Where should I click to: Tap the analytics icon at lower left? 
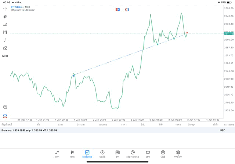click(x=5, y=107)
